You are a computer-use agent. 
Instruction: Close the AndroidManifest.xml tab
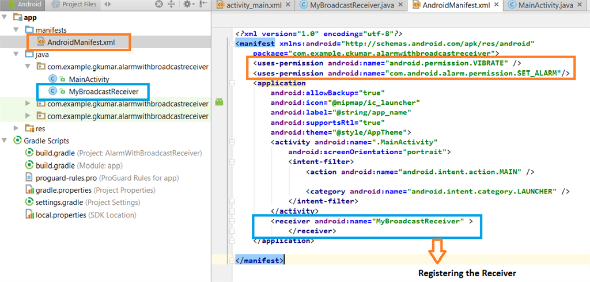pos(497,5)
